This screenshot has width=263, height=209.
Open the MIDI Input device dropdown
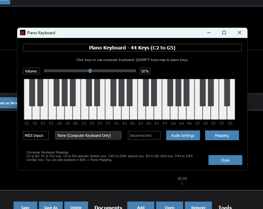coord(88,135)
